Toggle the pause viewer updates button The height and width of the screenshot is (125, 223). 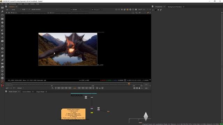[136, 9]
